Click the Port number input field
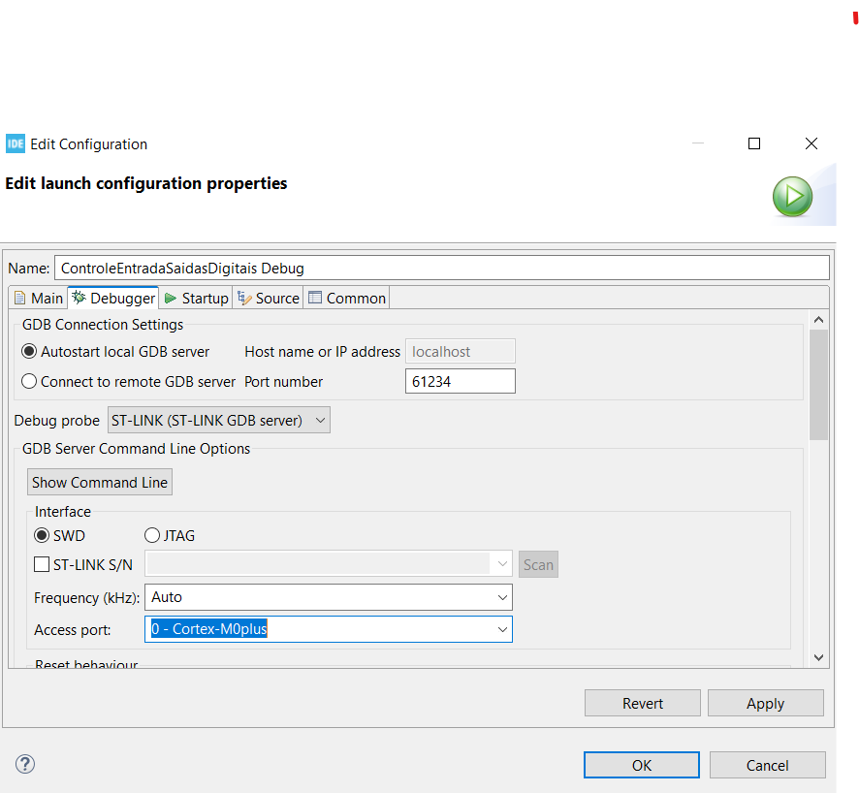859x793 pixels. pyautogui.click(x=460, y=382)
